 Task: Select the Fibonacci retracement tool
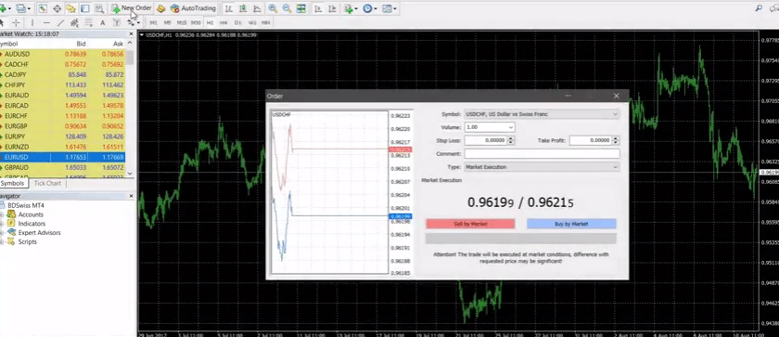tap(88, 22)
